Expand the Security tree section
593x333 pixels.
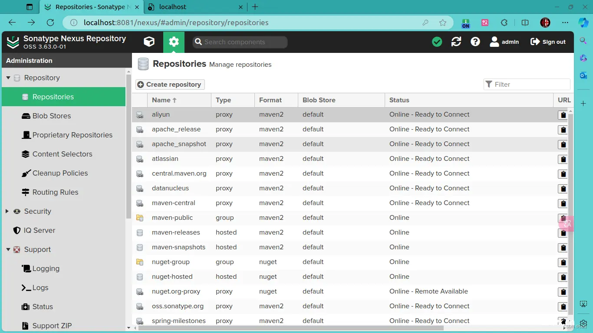pyautogui.click(x=7, y=211)
